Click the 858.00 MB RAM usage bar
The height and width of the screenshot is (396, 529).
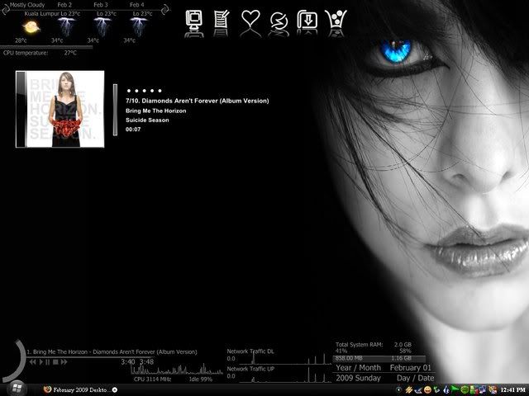point(379,358)
